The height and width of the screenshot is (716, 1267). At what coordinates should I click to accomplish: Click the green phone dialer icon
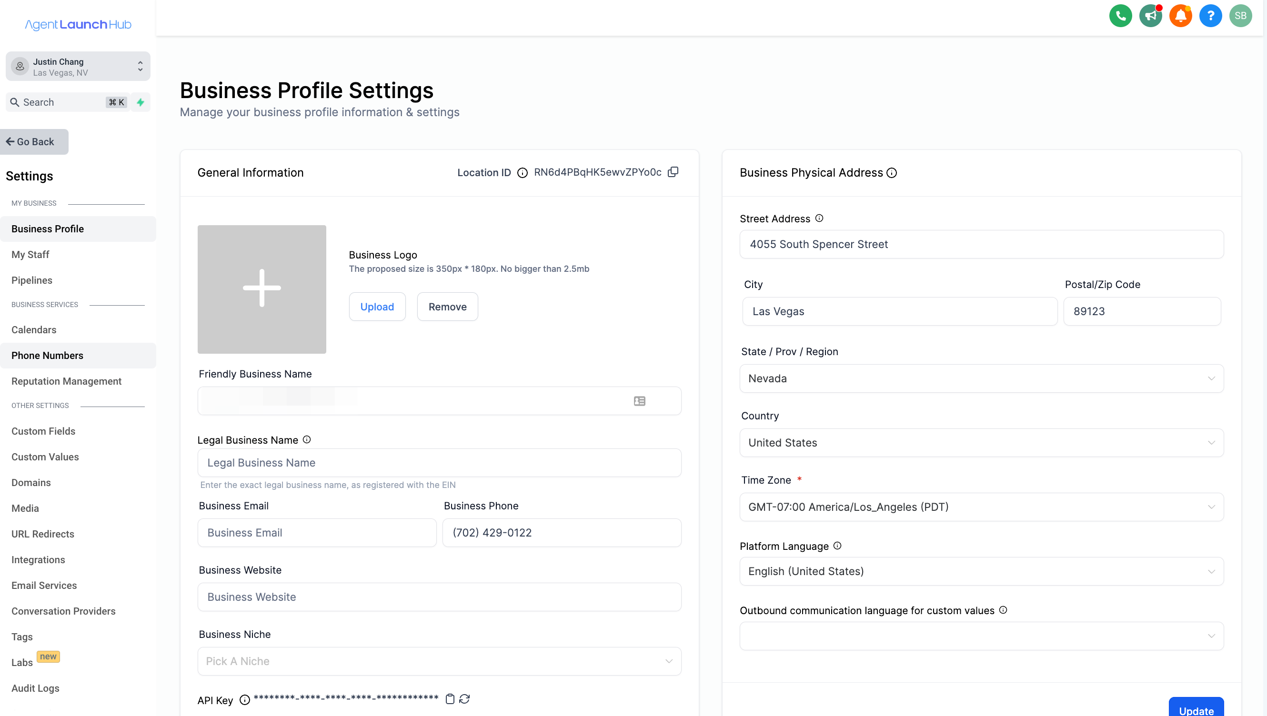(x=1120, y=16)
